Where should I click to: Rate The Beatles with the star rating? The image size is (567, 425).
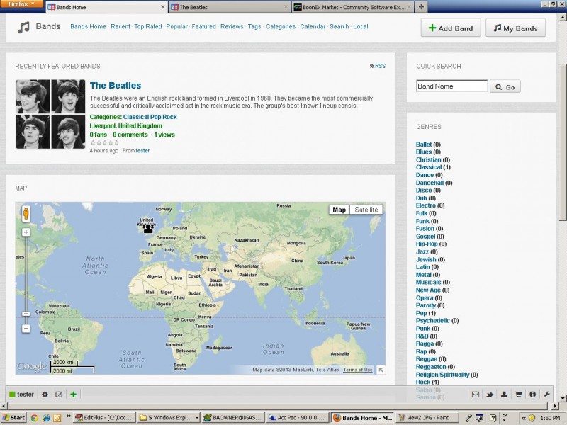point(104,142)
